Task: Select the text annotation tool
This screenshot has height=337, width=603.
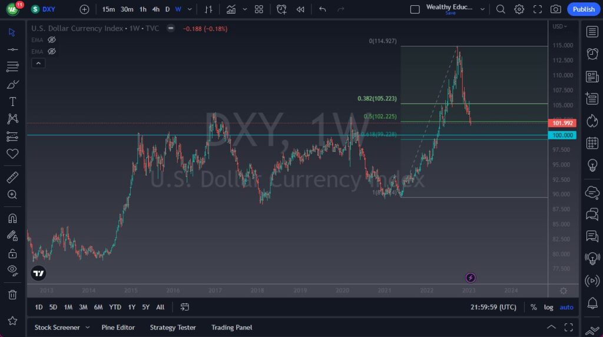Action: point(12,101)
